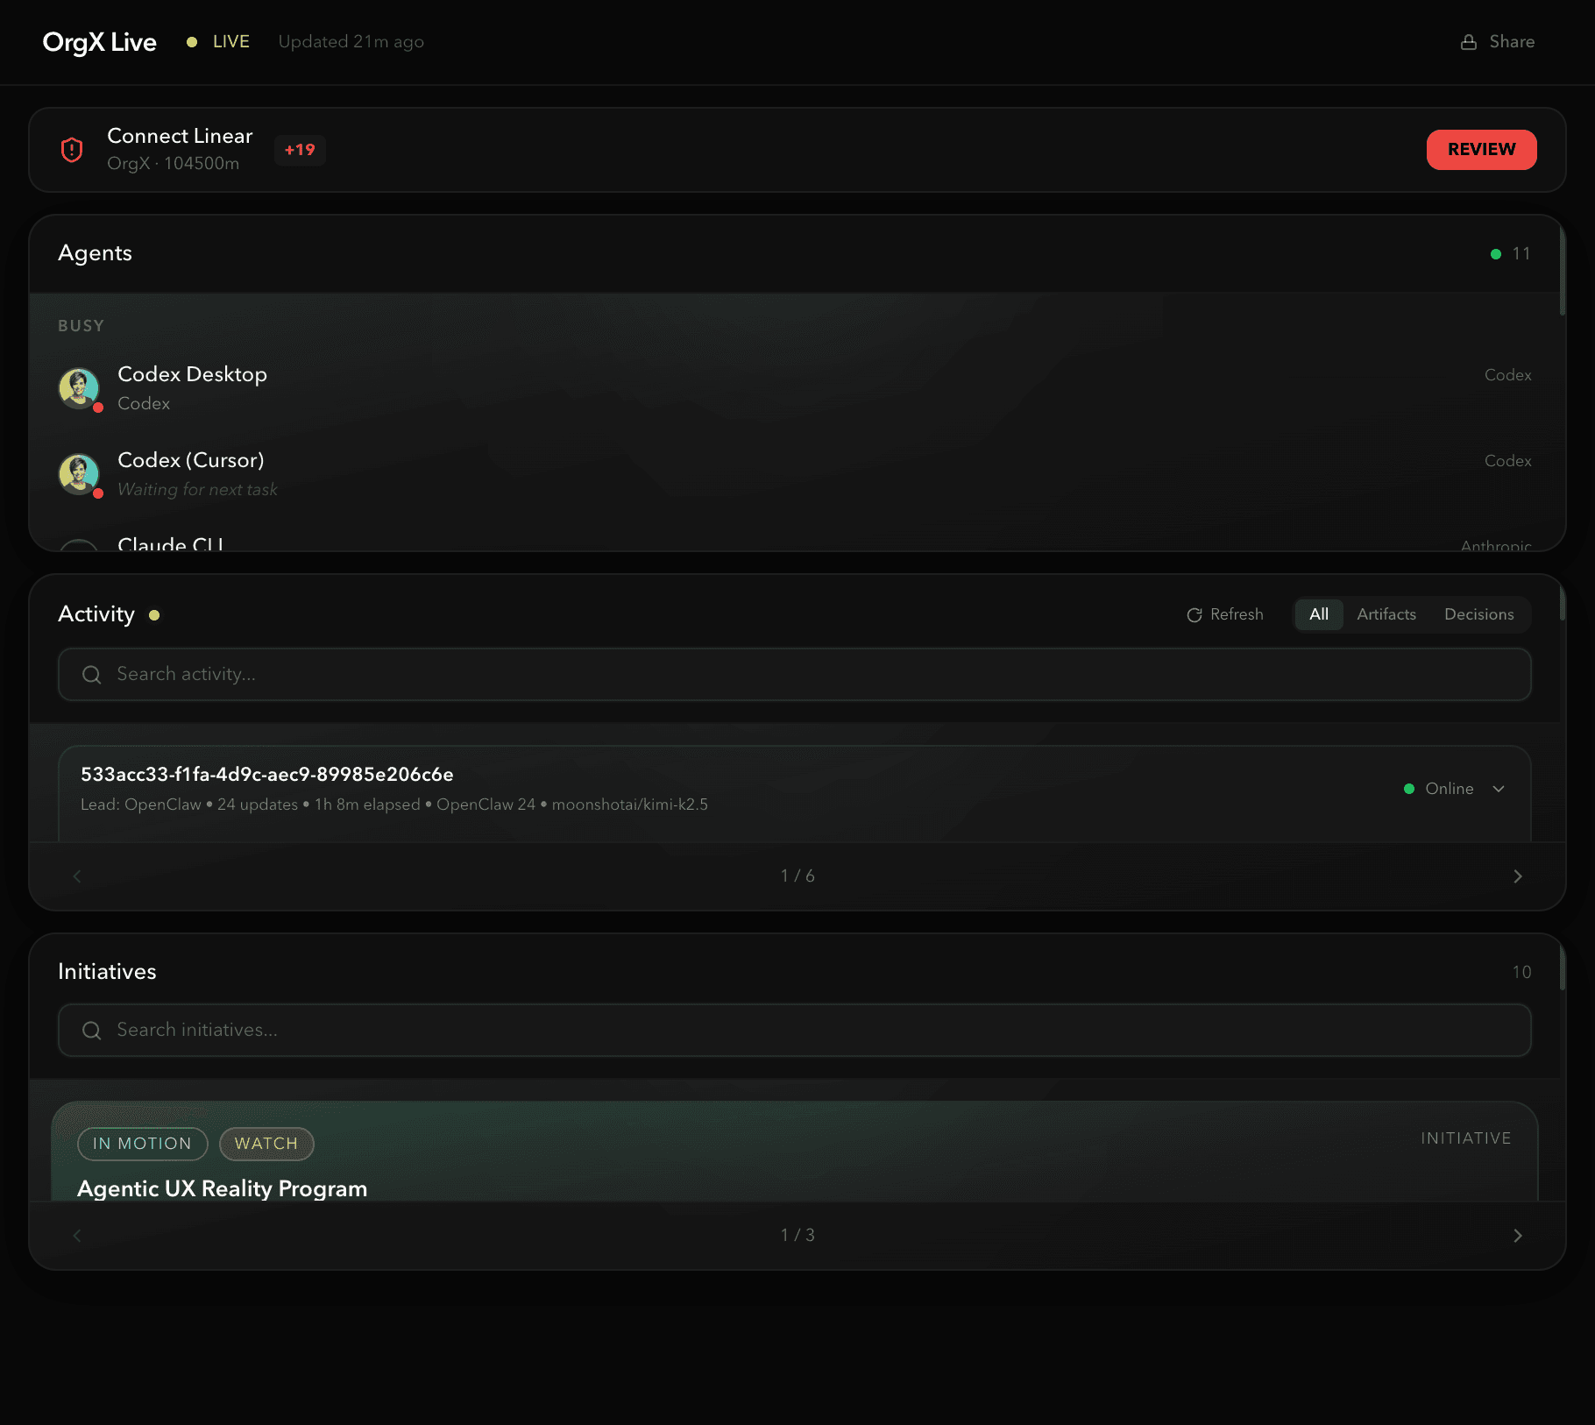
Task: Click the magnifier icon in activity search bar
Action: coord(91,674)
